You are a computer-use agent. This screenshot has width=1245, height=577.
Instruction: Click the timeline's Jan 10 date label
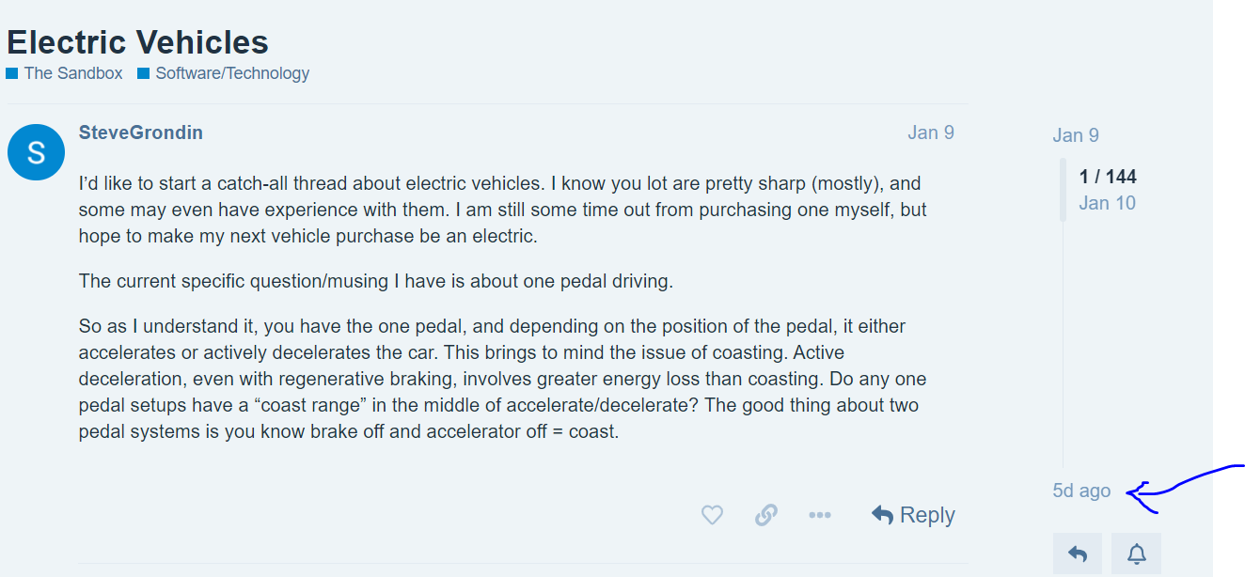pyautogui.click(x=1108, y=203)
